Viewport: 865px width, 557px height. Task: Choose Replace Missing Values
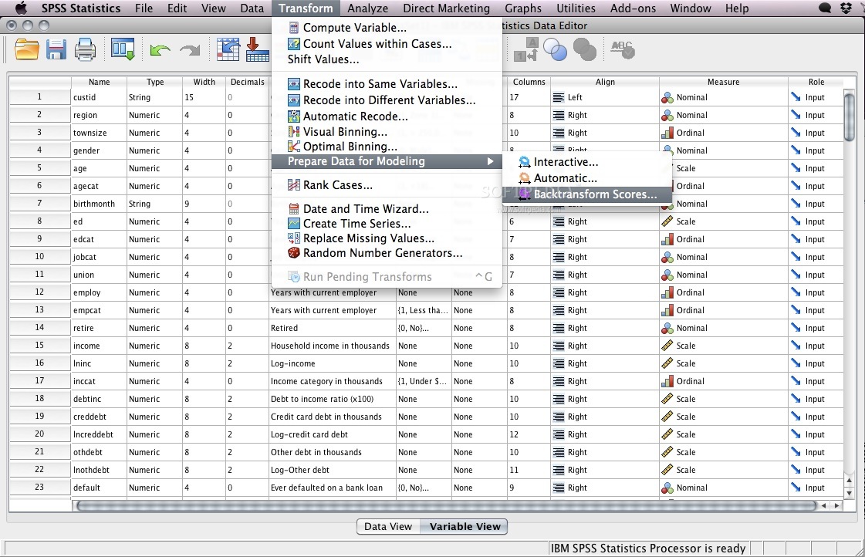point(387,238)
